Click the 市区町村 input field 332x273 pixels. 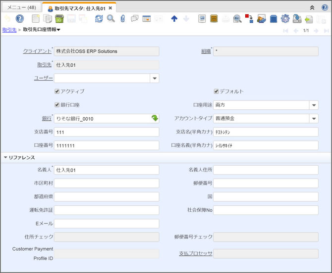[107, 183]
